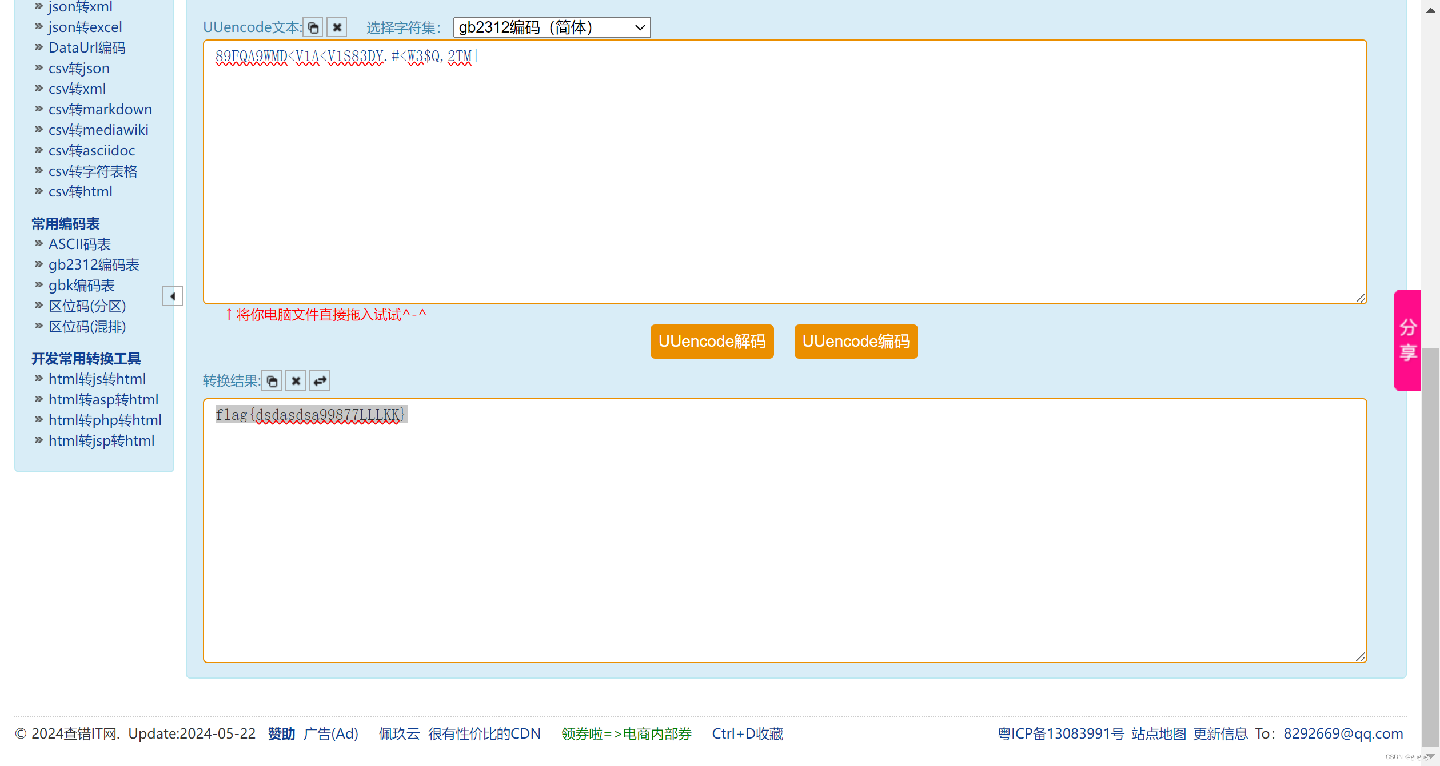
Task: Click the UUencode解码 decode button
Action: (x=712, y=341)
